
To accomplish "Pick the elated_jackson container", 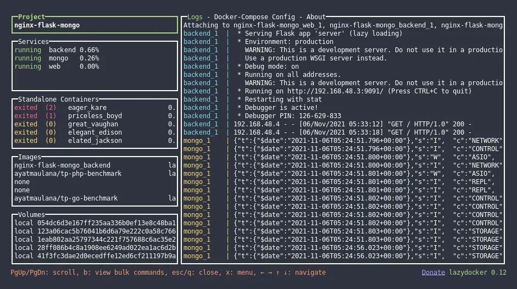I will click(94, 141).
